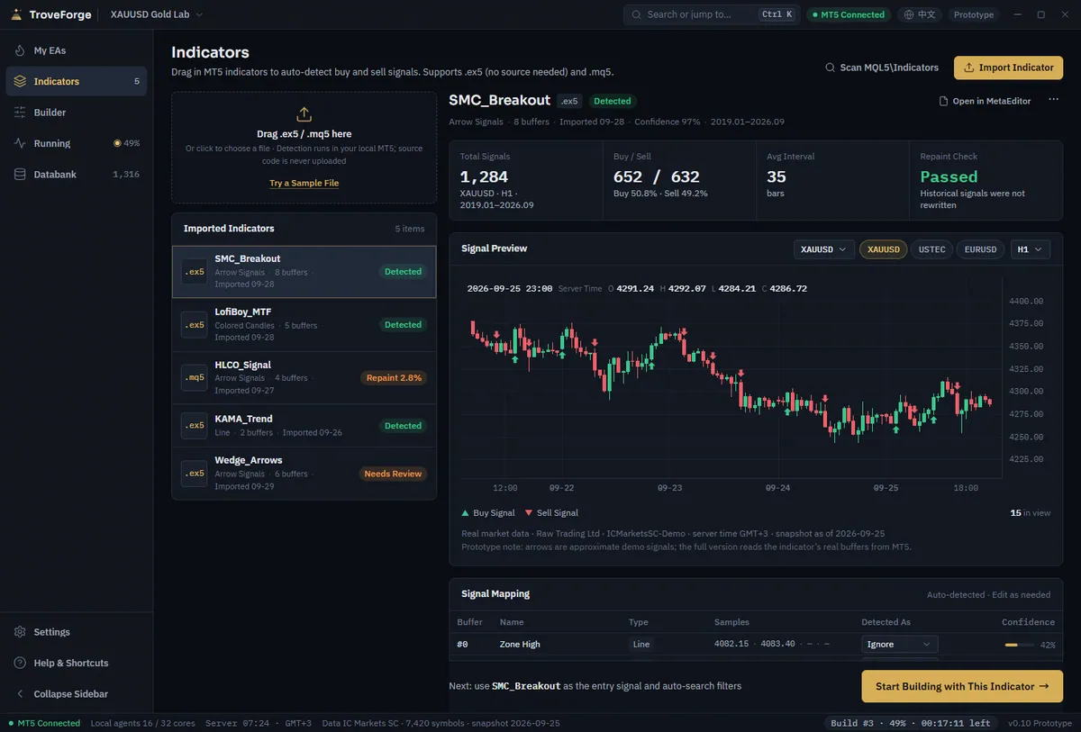Click HLCO_Signal .mq5 file icon

pyautogui.click(x=195, y=378)
